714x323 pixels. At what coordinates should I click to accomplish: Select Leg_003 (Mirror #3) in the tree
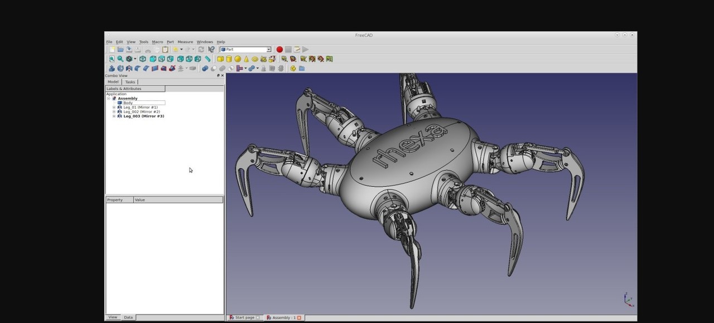click(x=143, y=116)
